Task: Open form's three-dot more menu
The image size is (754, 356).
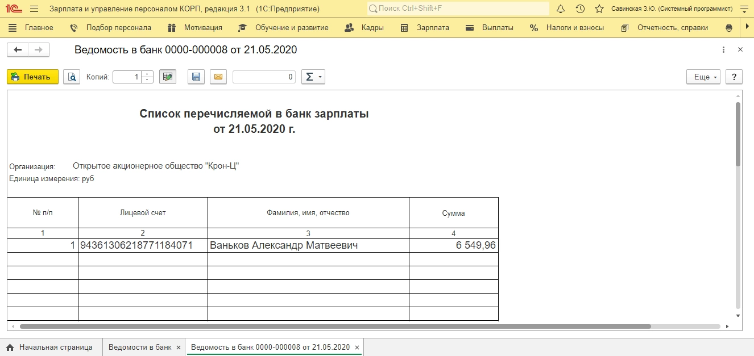Action: (x=723, y=50)
